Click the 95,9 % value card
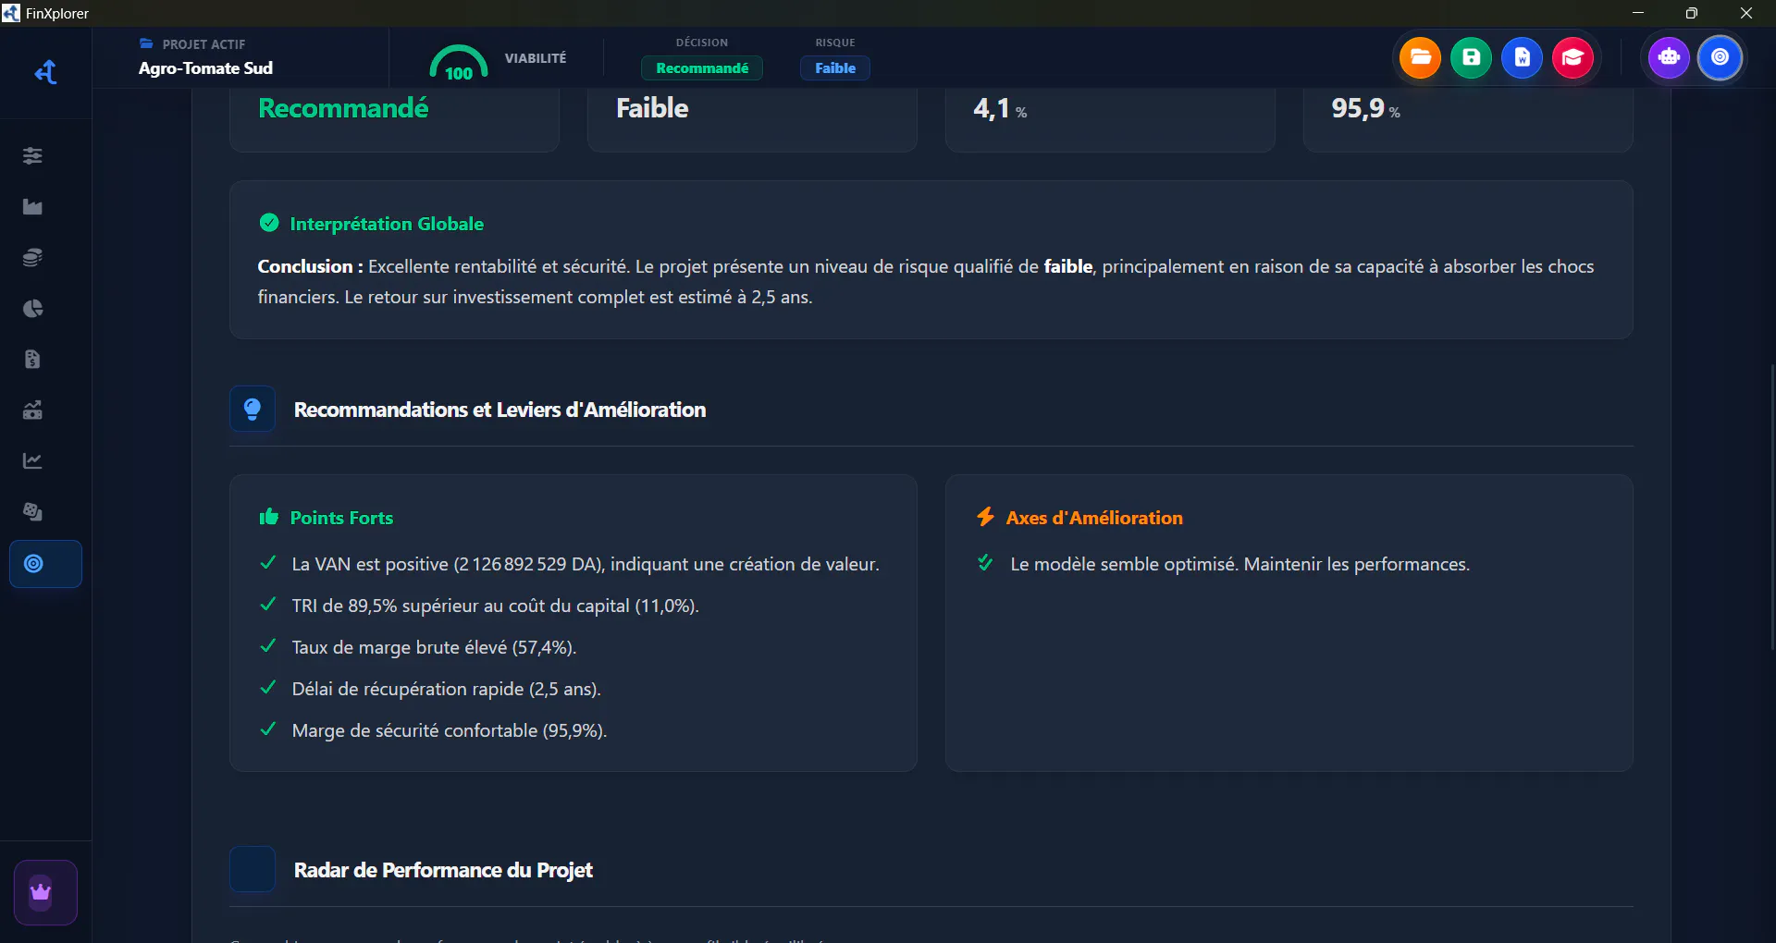This screenshot has width=1776, height=943. coord(1468,118)
